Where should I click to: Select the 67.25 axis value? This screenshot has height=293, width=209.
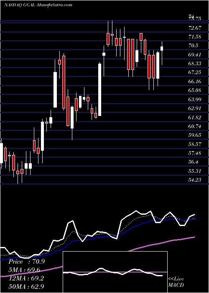pos(195,72)
